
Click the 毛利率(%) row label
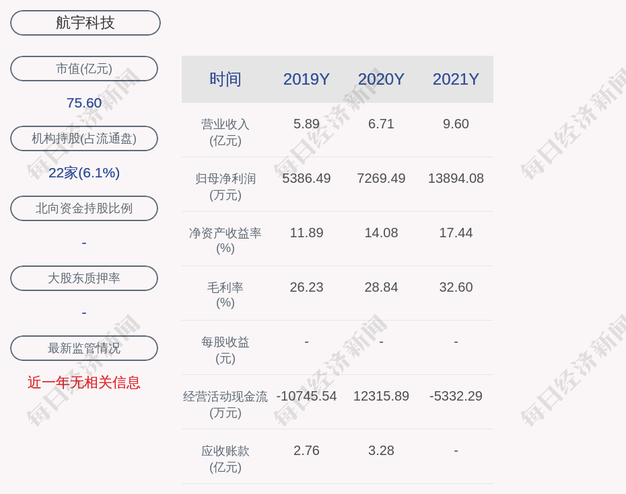point(225,295)
